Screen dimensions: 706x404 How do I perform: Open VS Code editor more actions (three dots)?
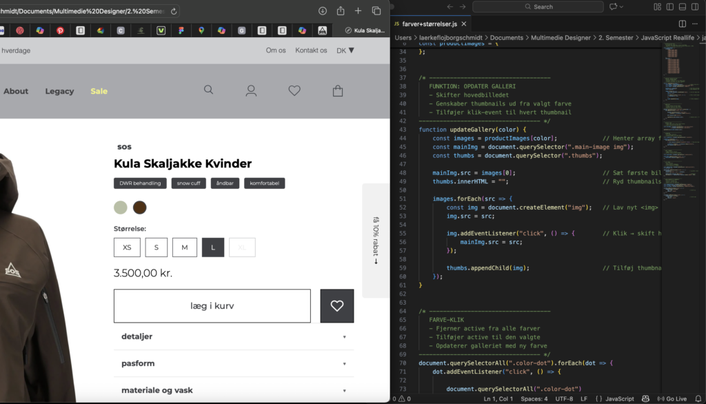[x=695, y=24]
